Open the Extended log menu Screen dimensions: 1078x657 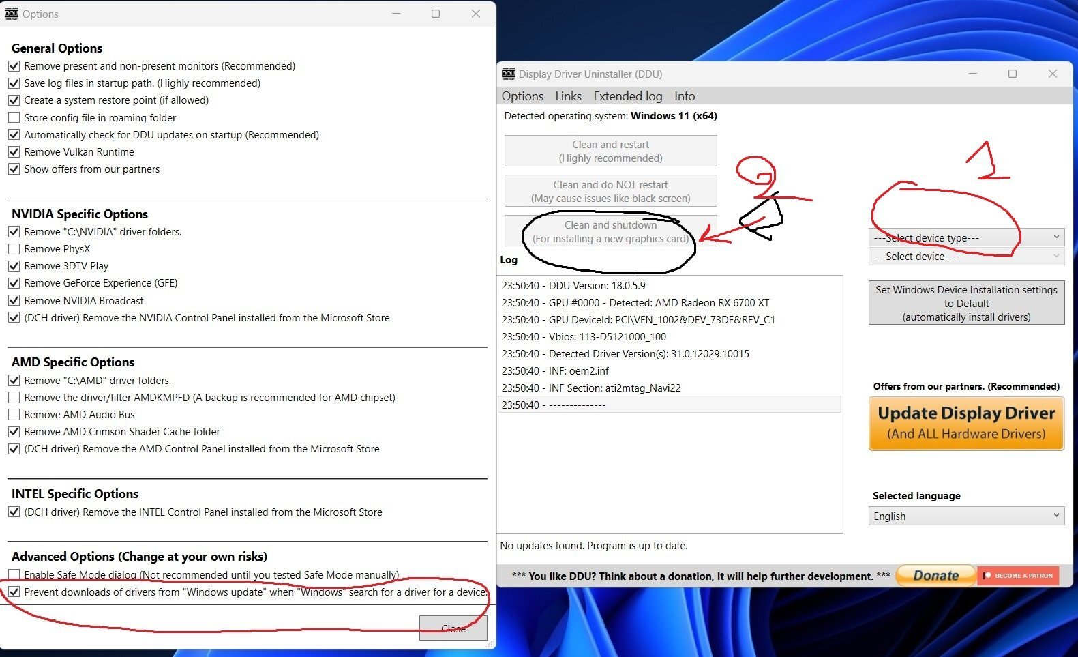click(x=627, y=96)
